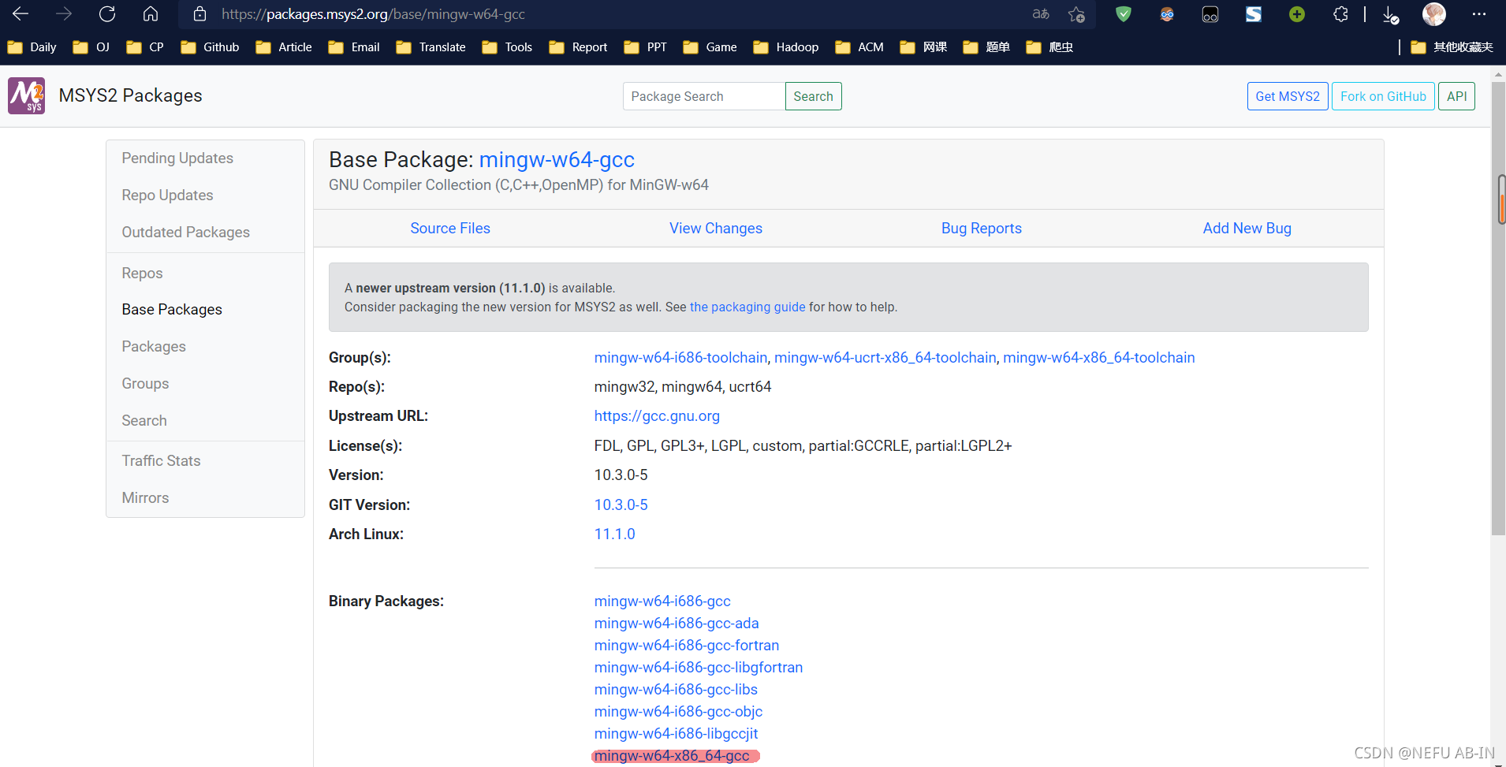
Task: Open the packaging guide link
Action: [747, 307]
